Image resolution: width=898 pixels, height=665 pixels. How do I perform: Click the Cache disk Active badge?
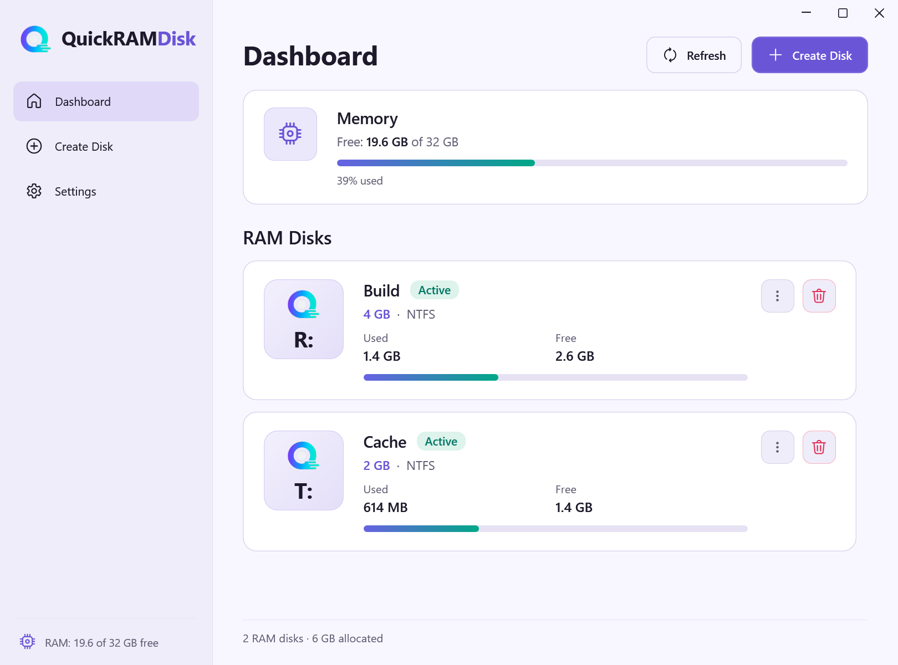pyautogui.click(x=441, y=442)
